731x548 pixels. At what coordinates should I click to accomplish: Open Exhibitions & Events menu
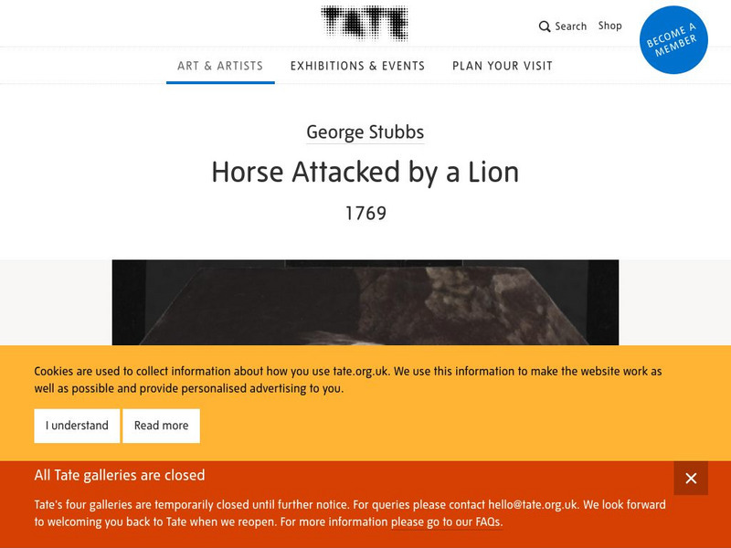tap(357, 66)
